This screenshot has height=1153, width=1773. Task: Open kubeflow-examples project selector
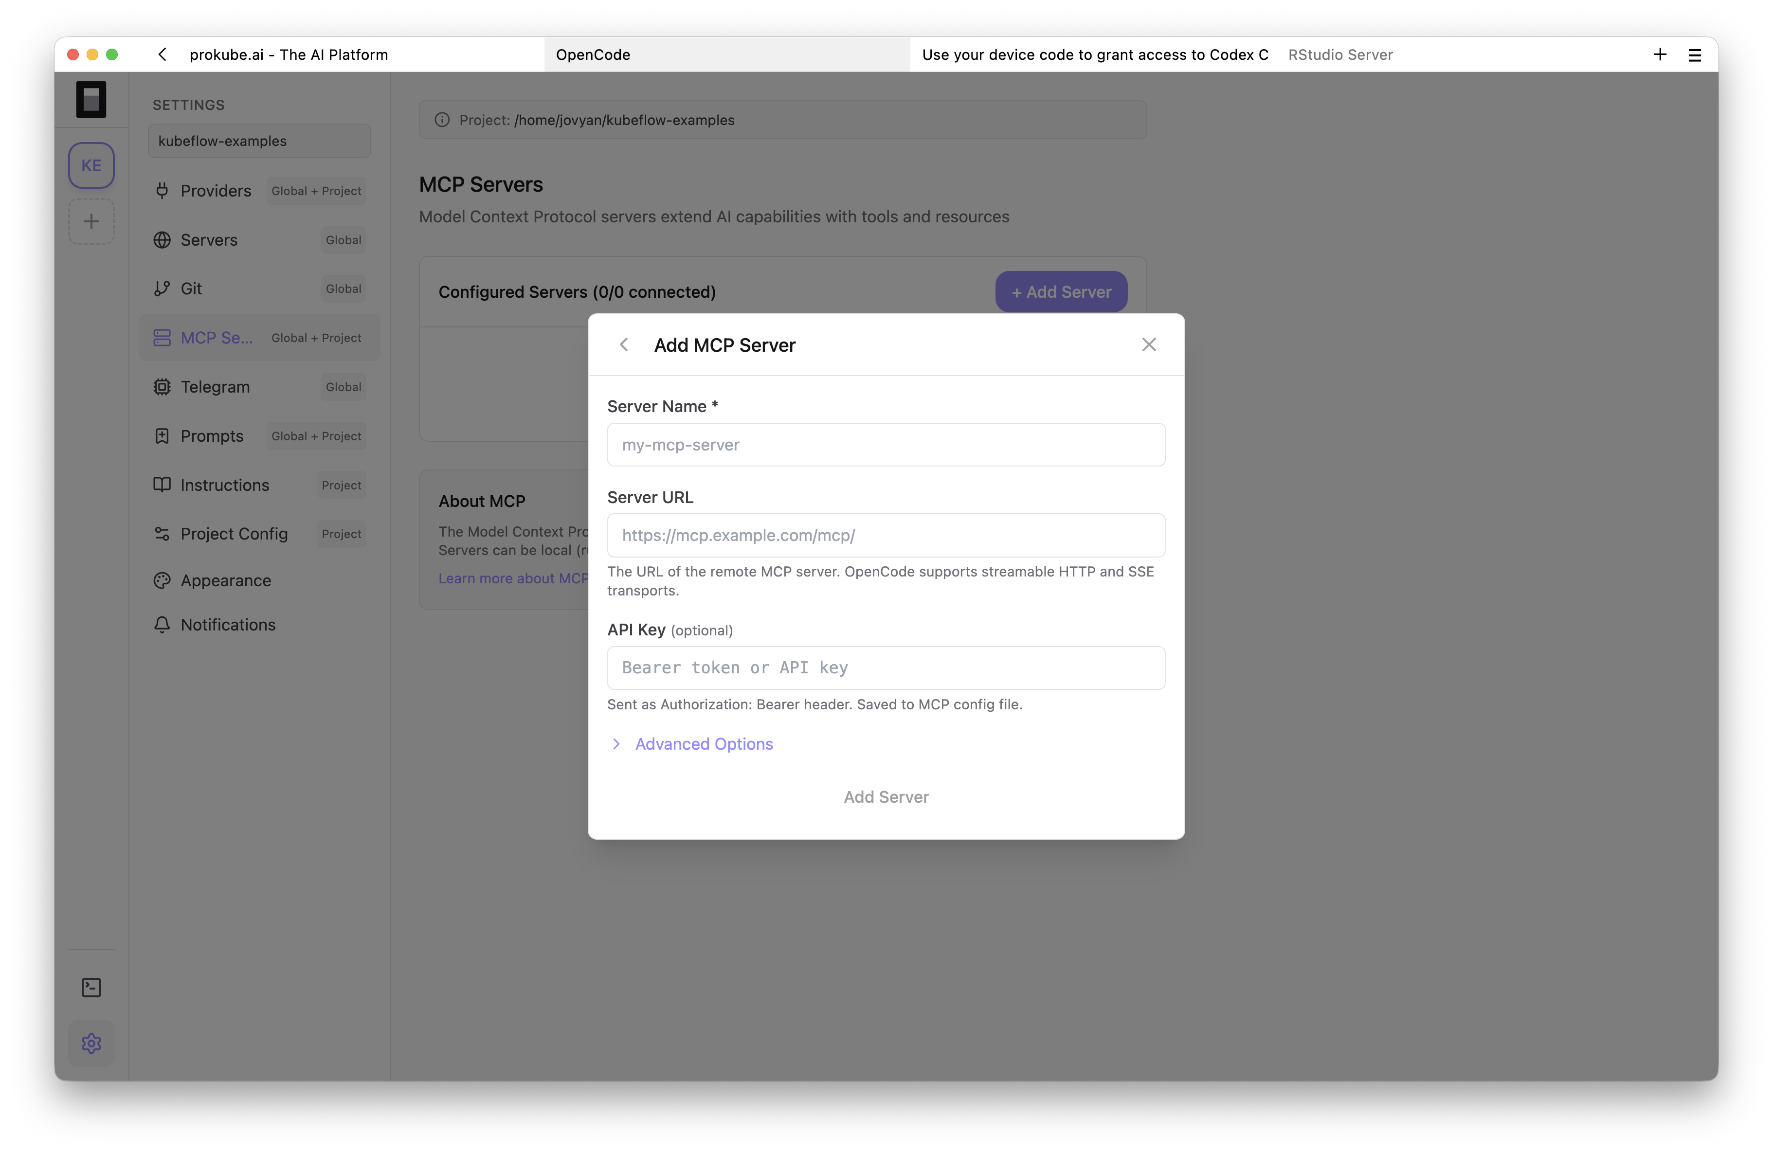259,141
